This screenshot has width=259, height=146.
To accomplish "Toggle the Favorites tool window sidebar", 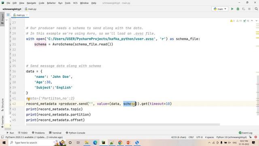I will pos(2,122).
